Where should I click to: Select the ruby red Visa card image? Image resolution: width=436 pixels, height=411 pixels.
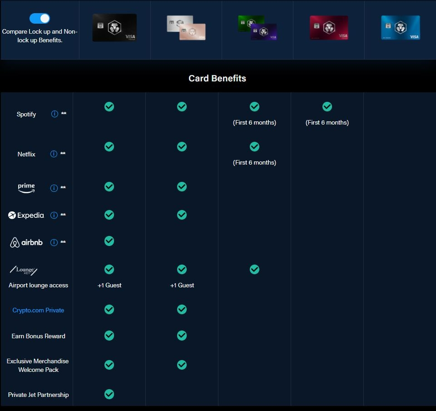tap(329, 28)
